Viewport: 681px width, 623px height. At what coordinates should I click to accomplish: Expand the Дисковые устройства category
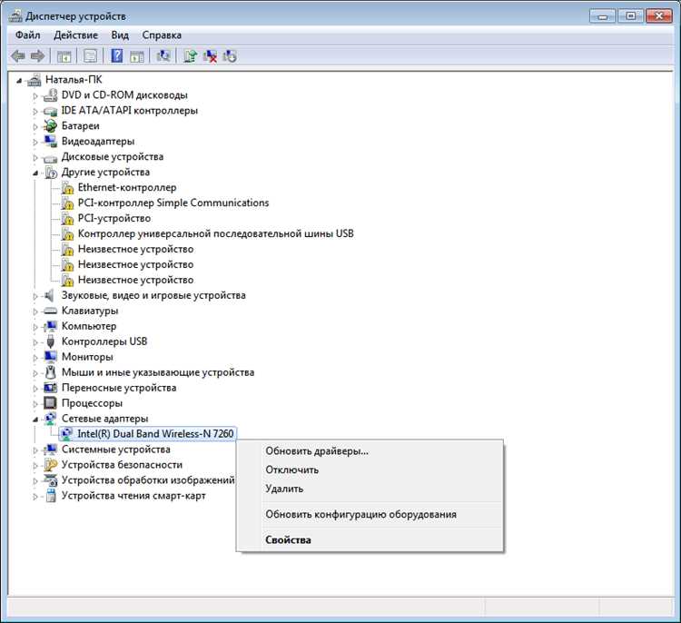point(35,157)
